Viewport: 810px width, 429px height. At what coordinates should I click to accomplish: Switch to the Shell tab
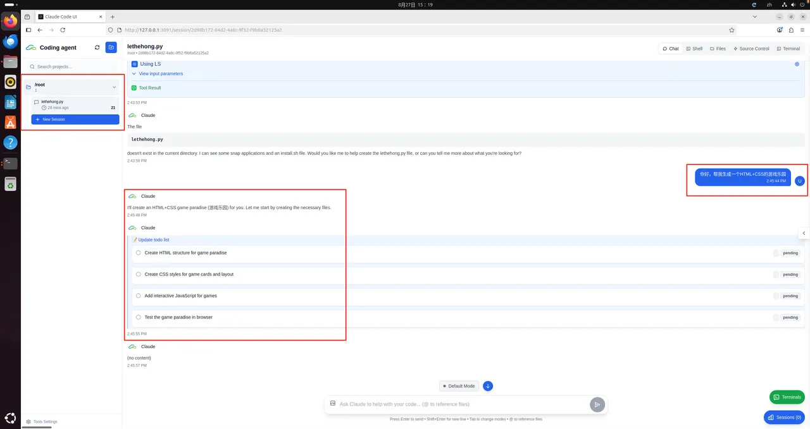coord(694,49)
